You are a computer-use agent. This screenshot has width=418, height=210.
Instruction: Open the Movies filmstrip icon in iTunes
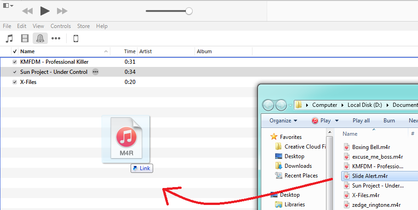point(25,39)
